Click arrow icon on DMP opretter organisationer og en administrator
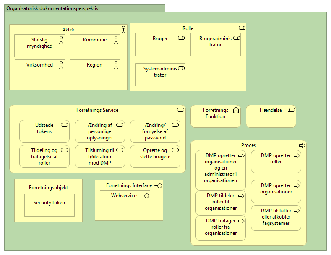This screenshot has height=255, width=331. click(x=242, y=155)
